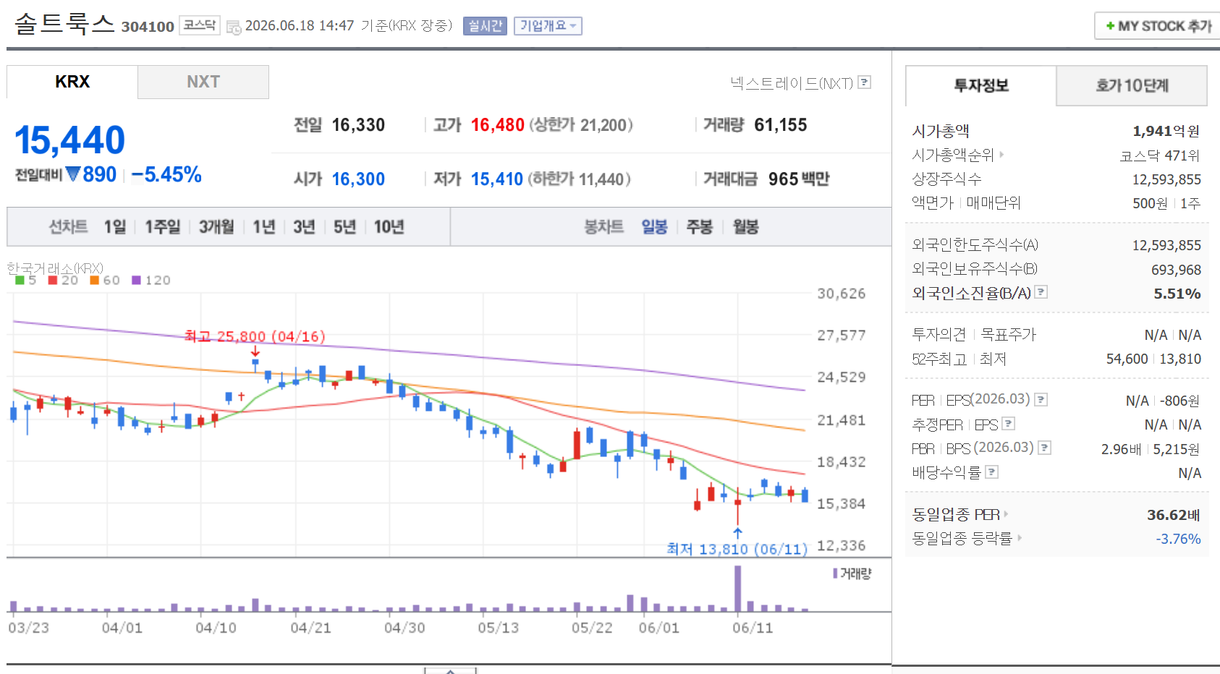Open the 넥스트레이드(NXT) link
The image size is (1220, 674).
coord(792,83)
